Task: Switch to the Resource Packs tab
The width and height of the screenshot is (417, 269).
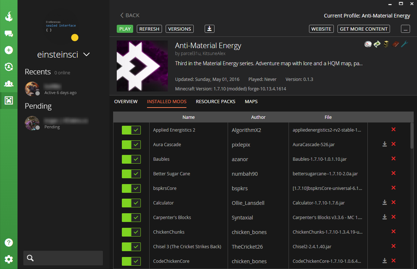Action: (x=215, y=101)
